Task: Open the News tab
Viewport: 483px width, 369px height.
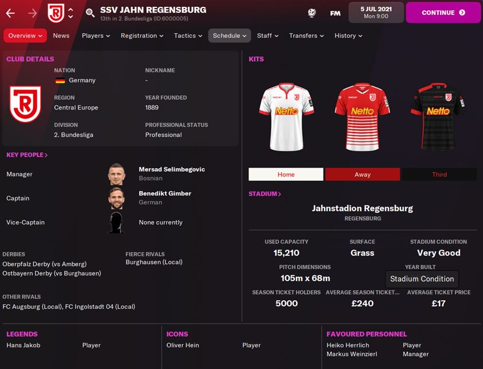Action: tap(61, 36)
